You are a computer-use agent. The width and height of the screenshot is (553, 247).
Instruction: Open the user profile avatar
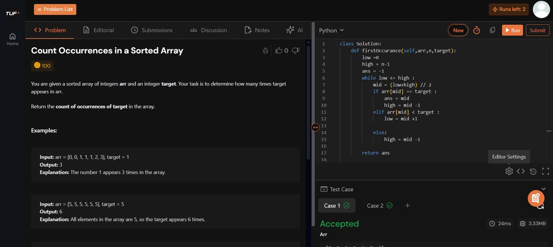(541, 9)
